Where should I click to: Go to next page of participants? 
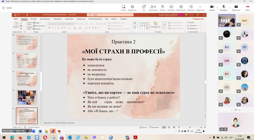240,110
